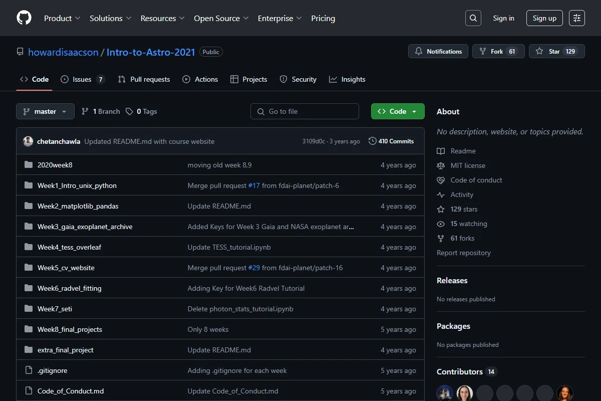Open the appearance settings sliders icon
Viewport: 601px width, 401px height.
(x=577, y=18)
